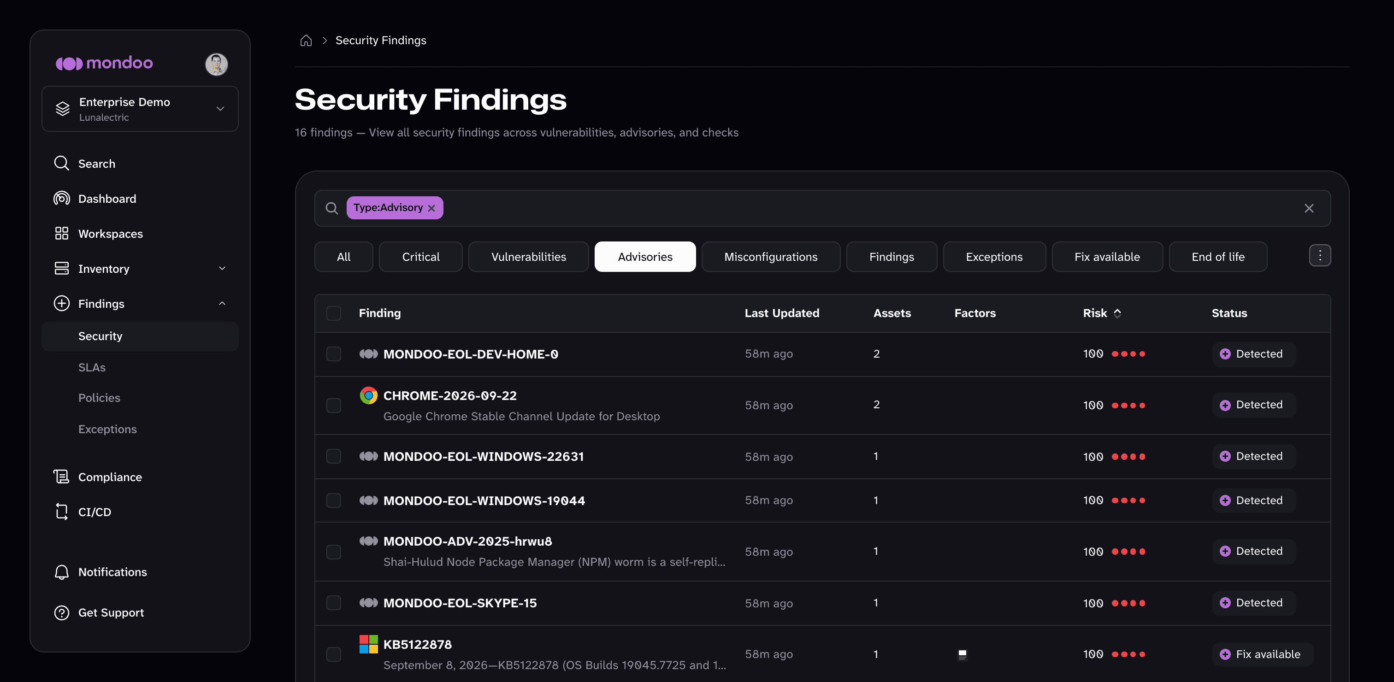The image size is (1394, 682).
Task: Open the Enterprise Demo space dropdown
Action: tap(140, 109)
